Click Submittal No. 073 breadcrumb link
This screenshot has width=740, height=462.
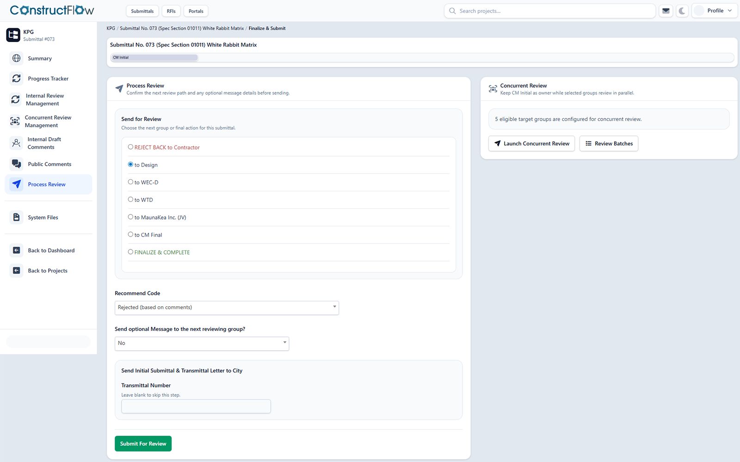[x=182, y=28]
